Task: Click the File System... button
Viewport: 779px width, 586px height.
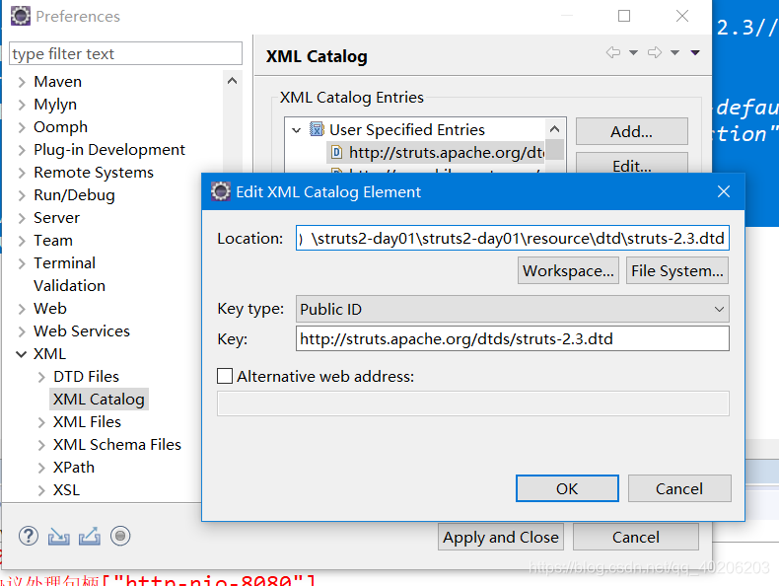Action: click(676, 270)
